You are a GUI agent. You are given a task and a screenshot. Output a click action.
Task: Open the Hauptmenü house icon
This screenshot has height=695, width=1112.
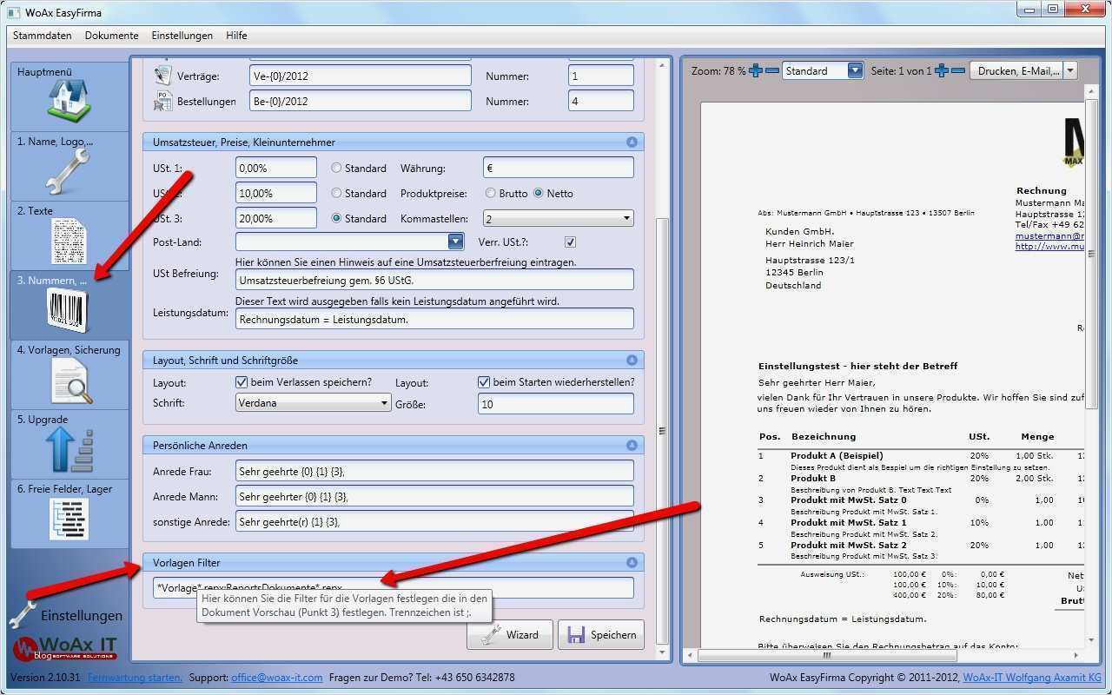69,101
